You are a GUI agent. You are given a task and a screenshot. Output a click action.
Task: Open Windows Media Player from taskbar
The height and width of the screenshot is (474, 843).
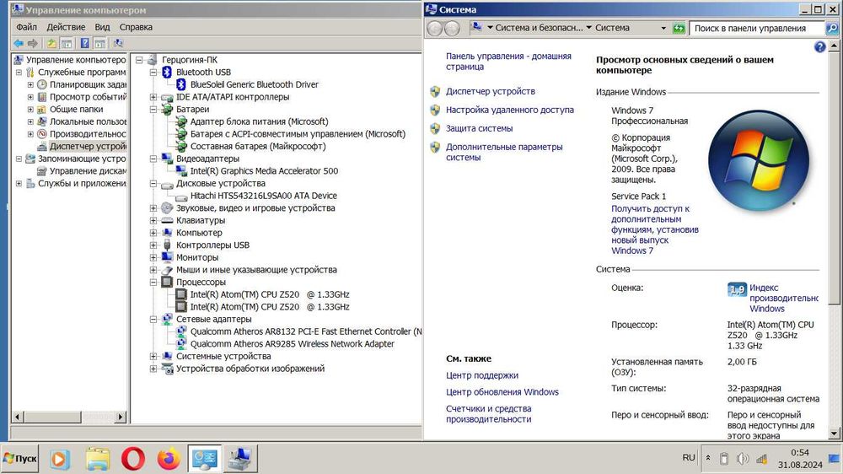tap(59, 459)
